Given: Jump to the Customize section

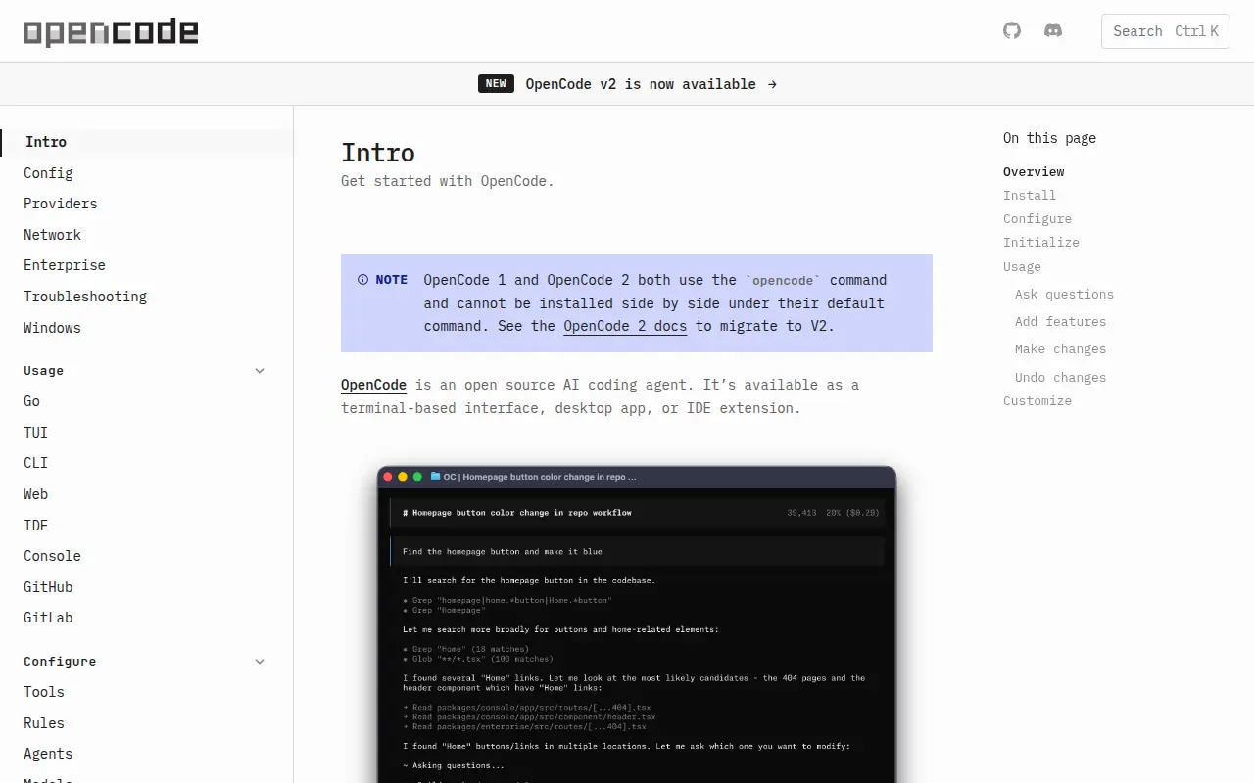Looking at the screenshot, I should (x=1037, y=400).
